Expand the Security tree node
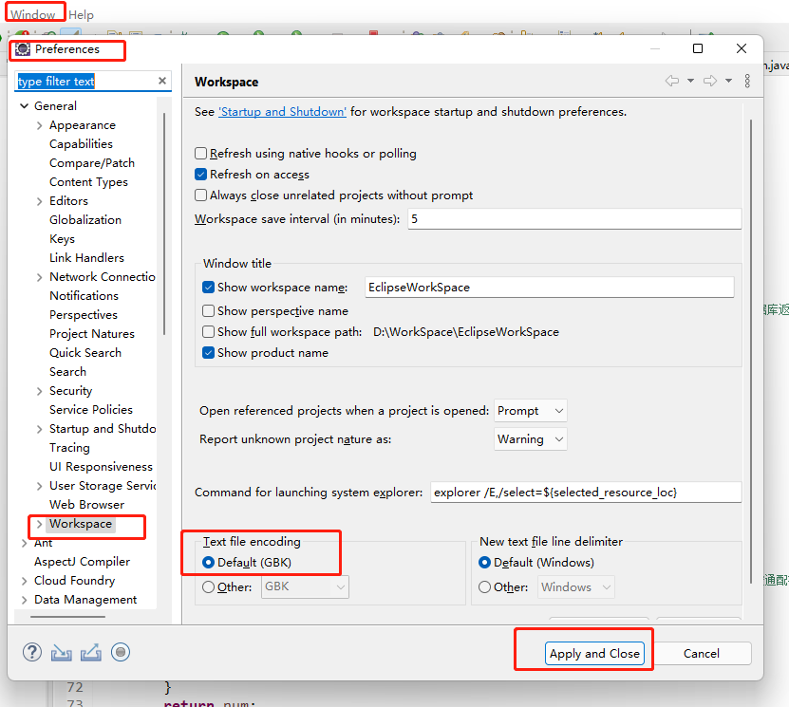 click(39, 391)
